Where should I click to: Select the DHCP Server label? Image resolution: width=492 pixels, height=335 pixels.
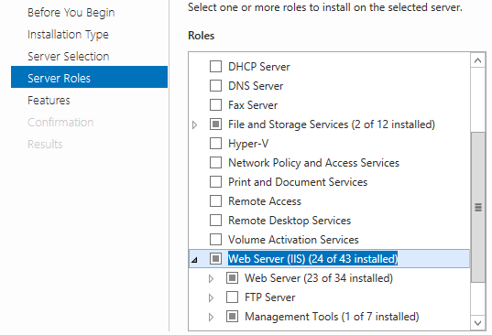[x=259, y=67]
